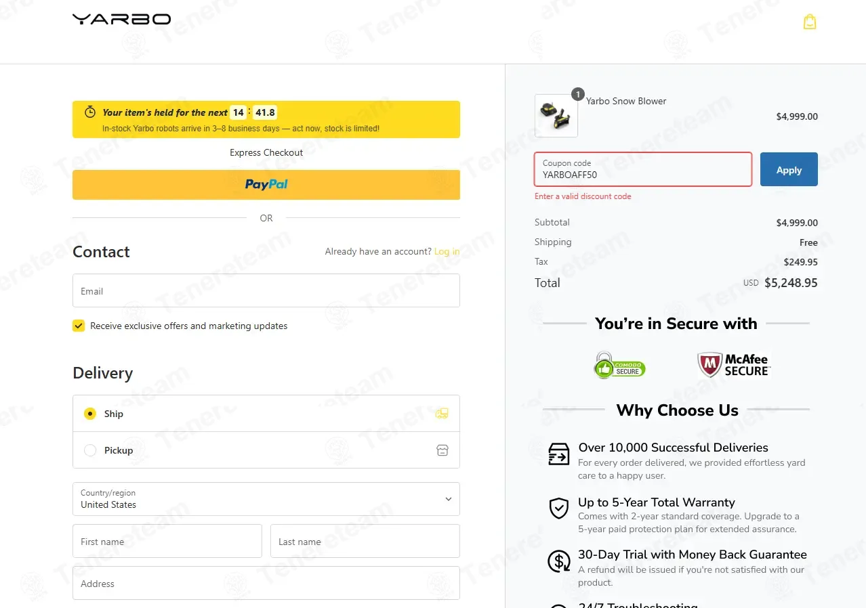The width and height of the screenshot is (866, 608).
Task: Click the stopwatch timer icon in yellow banner
Action: [x=90, y=112]
